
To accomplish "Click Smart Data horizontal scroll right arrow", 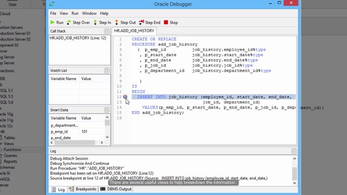I will [x=102, y=142].
